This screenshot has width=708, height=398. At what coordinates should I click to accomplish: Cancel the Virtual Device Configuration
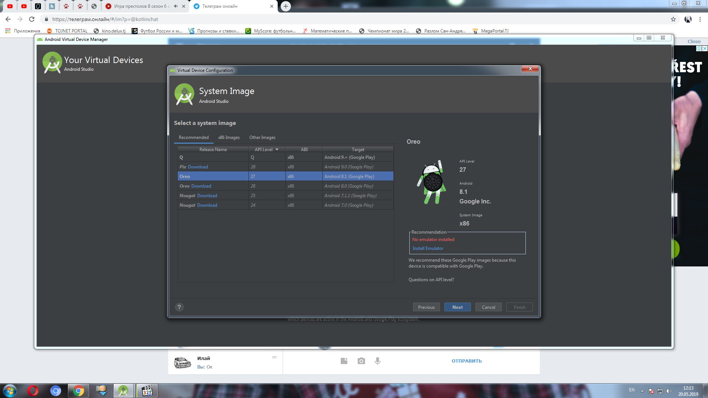(488, 307)
